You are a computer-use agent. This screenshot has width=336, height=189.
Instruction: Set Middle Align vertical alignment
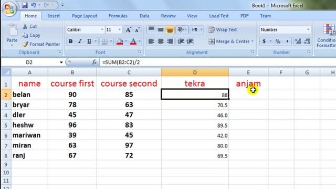[x=161, y=30]
